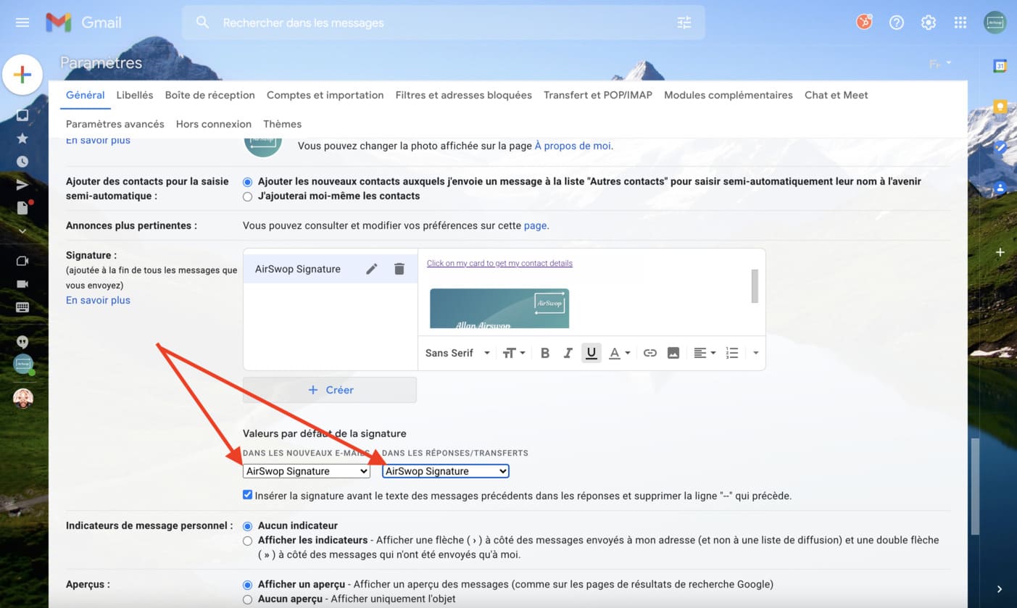Show search options slider icon
1017x608 pixels.
pyautogui.click(x=684, y=22)
